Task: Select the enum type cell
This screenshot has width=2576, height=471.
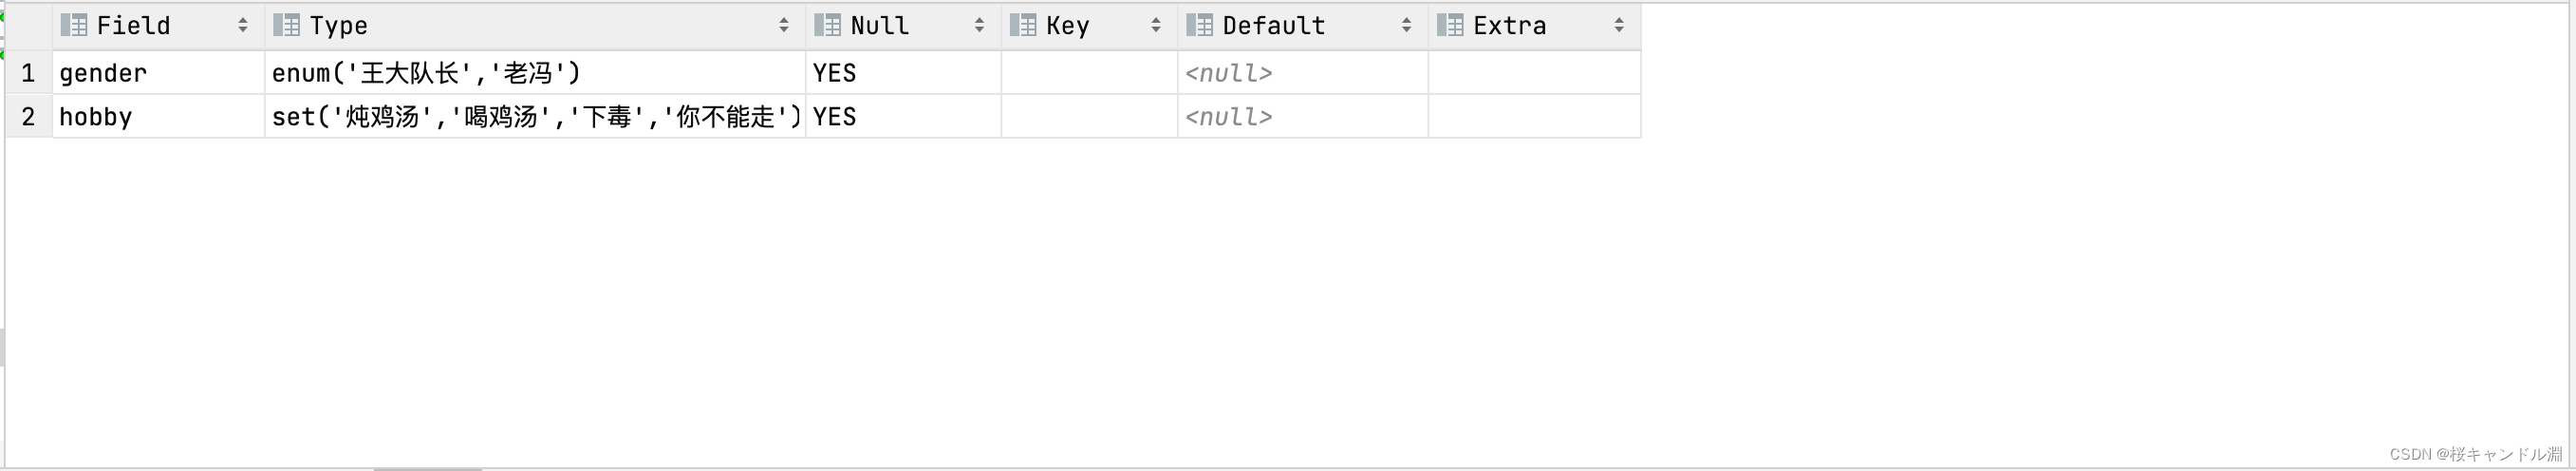Action: pyautogui.click(x=535, y=73)
